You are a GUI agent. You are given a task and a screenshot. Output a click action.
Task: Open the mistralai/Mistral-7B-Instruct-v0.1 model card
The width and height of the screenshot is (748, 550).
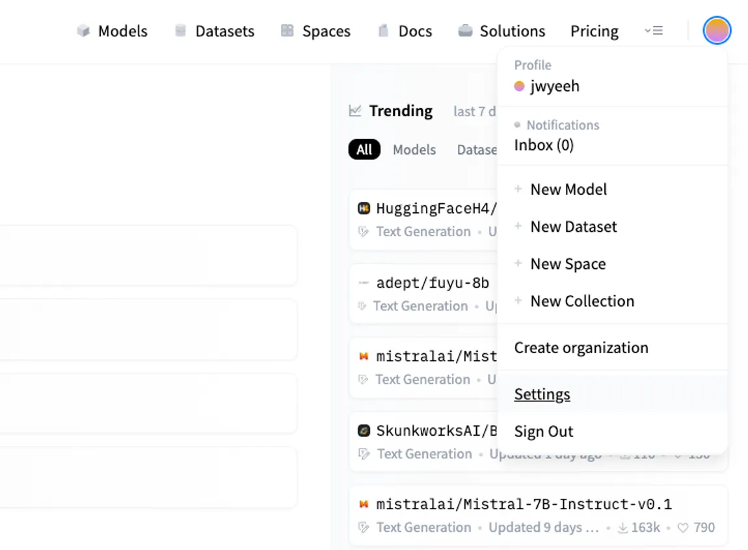524,505
